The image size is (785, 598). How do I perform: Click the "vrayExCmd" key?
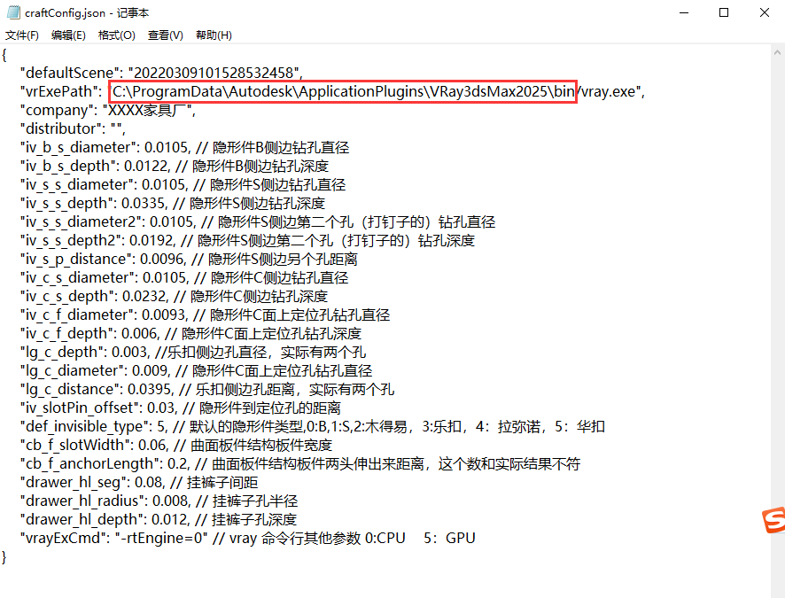coord(63,538)
